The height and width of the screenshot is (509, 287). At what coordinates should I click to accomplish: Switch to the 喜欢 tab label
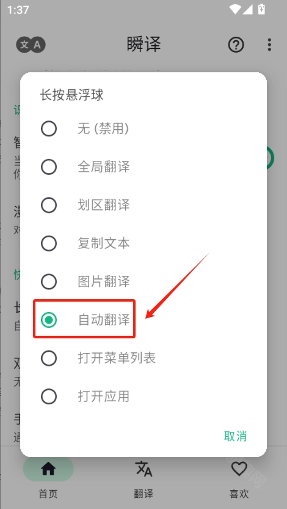(239, 494)
